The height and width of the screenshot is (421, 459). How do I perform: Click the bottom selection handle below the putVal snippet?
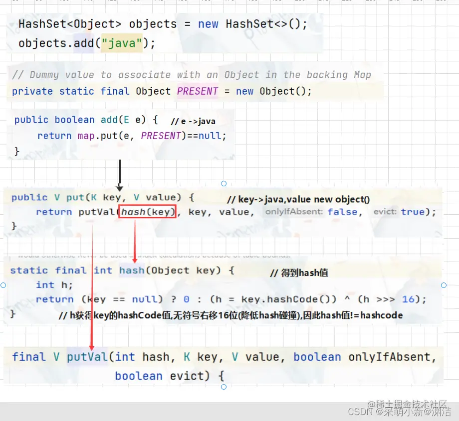click(224, 387)
